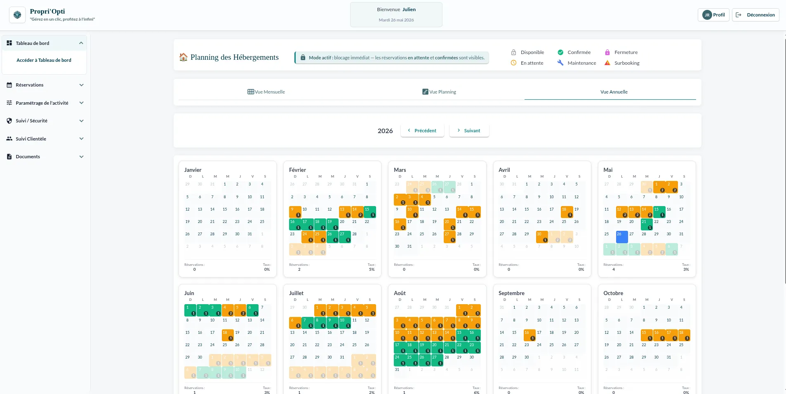Click the Suivi / Sécurité shield icon
The image size is (786, 394).
(9, 121)
